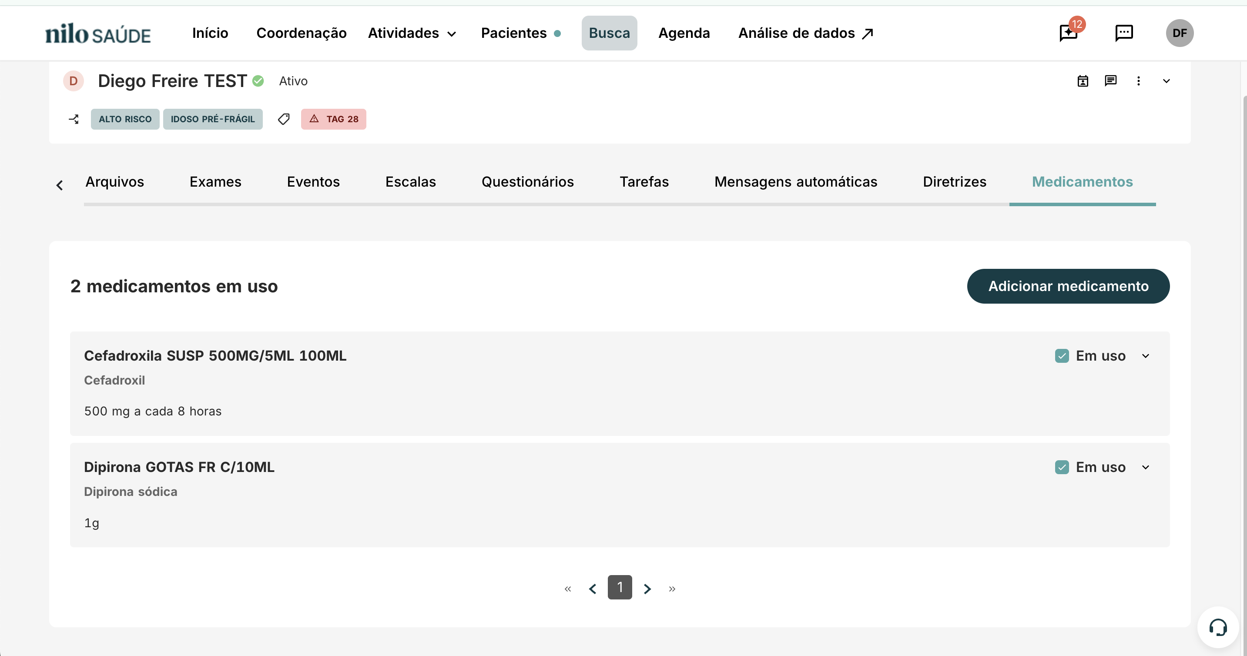1247x656 pixels.
Task: Open notifications with the badge showing 12
Action: point(1067,33)
